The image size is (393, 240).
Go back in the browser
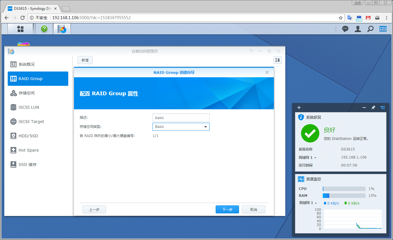7,18
